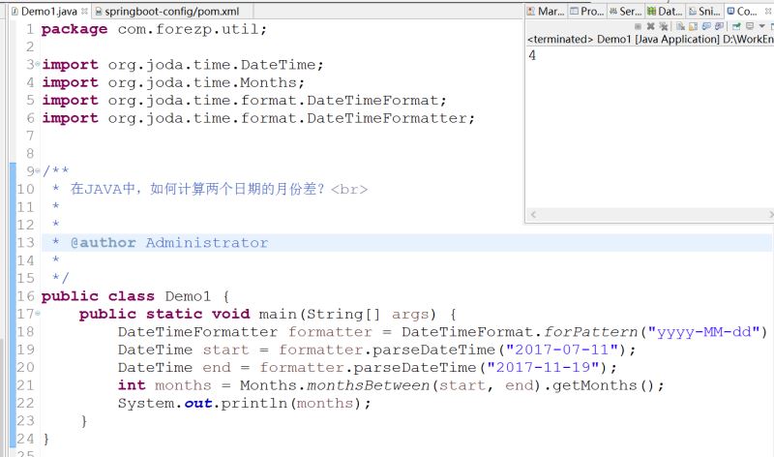The width and height of the screenshot is (774, 457).
Task: Click the Chinese Javadoc comment on line 10
Action: pos(210,189)
